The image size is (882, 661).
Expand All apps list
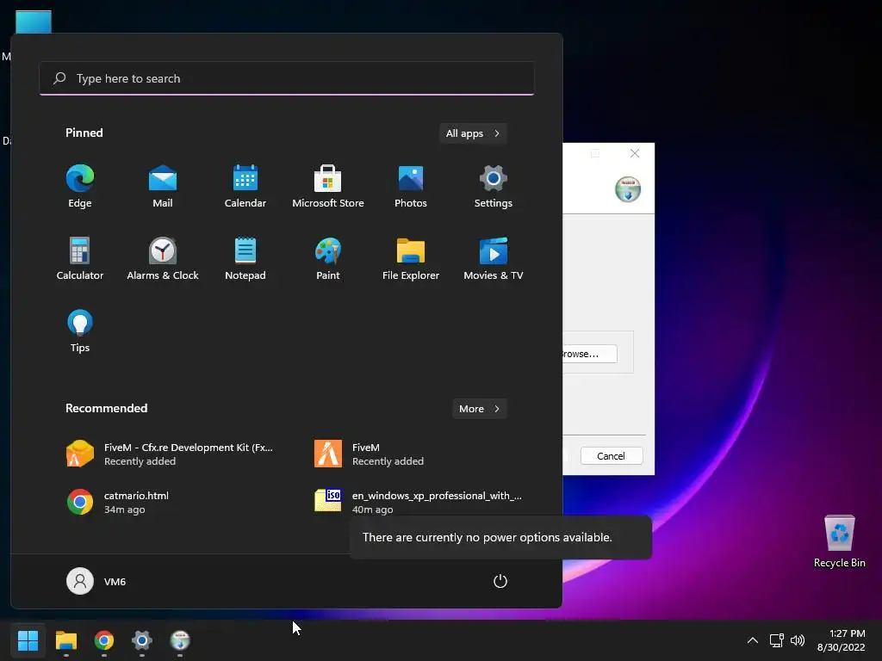[x=473, y=133]
